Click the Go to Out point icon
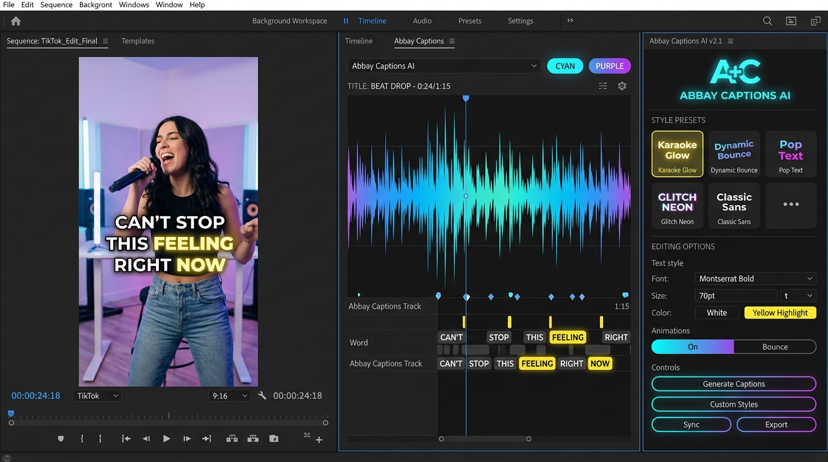 pyautogui.click(x=206, y=439)
